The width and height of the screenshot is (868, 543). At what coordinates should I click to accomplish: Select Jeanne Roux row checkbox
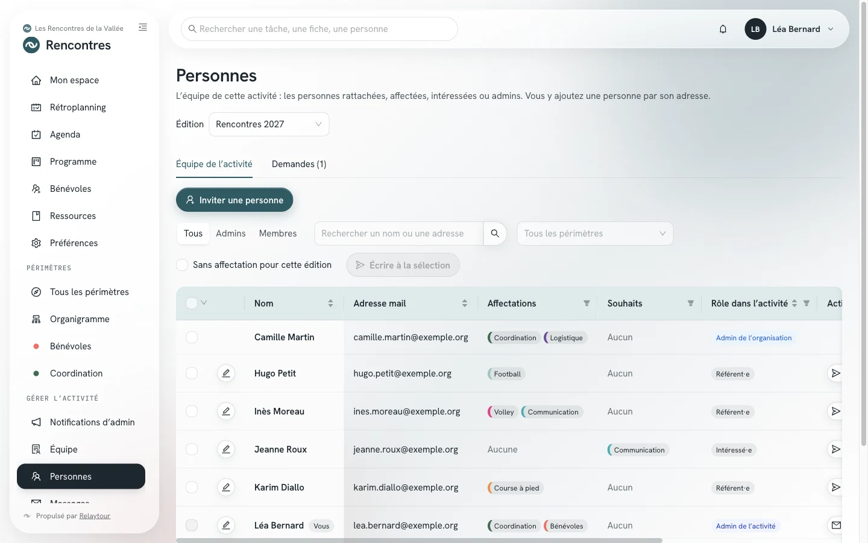tap(192, 449)
